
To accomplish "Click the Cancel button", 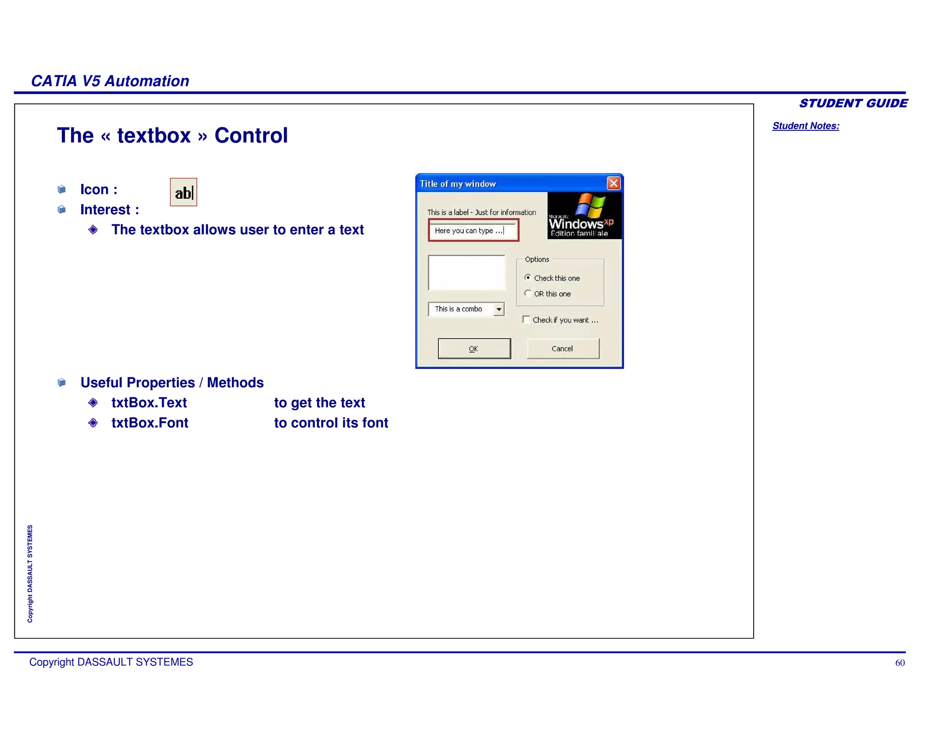I will click(563, 348).
